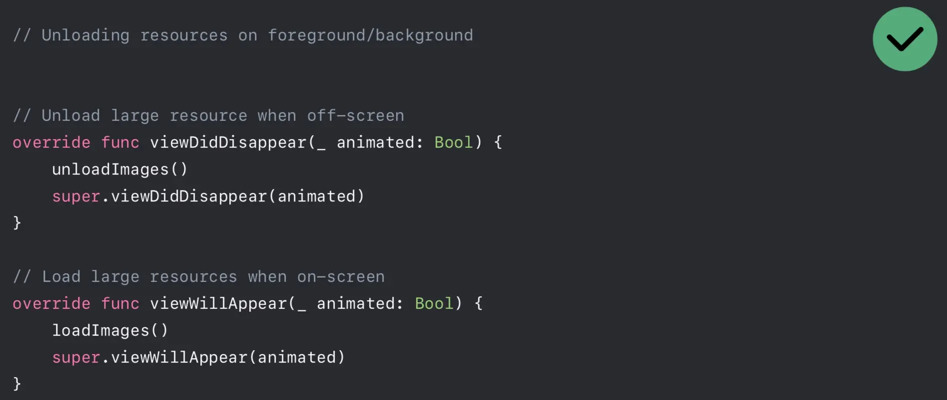Click the viewDidDisappear function name

[228, 143]
